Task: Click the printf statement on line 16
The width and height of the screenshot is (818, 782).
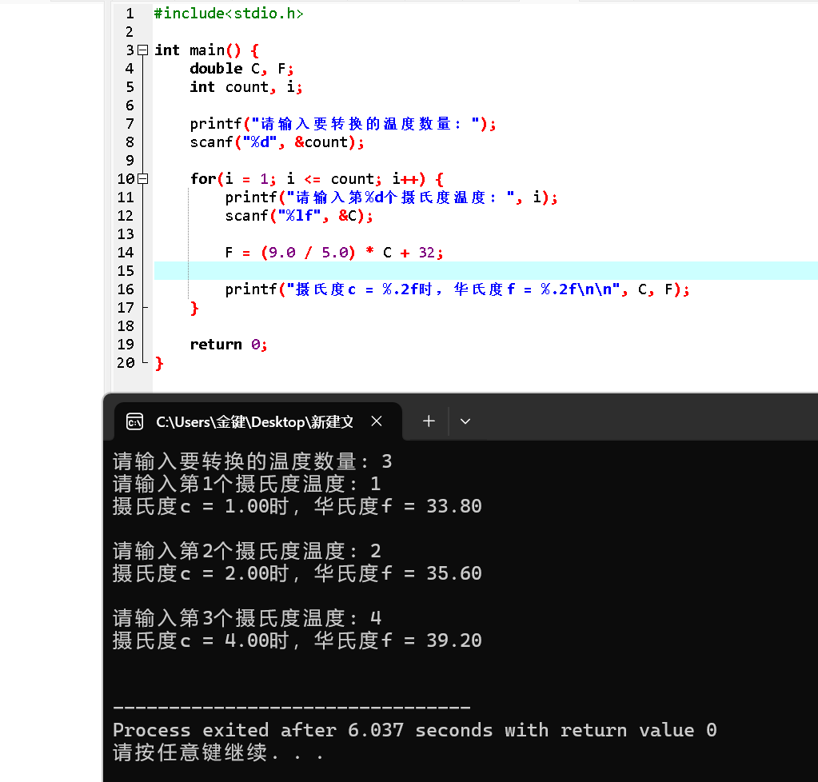Action: 457,289
